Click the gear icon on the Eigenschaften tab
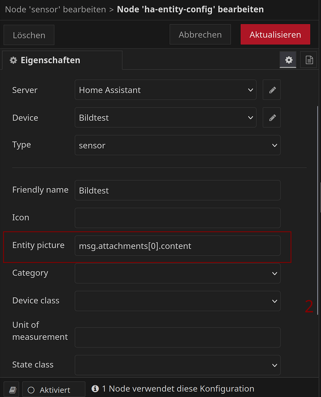Screen dimensions: 321x397 [14, 60]
